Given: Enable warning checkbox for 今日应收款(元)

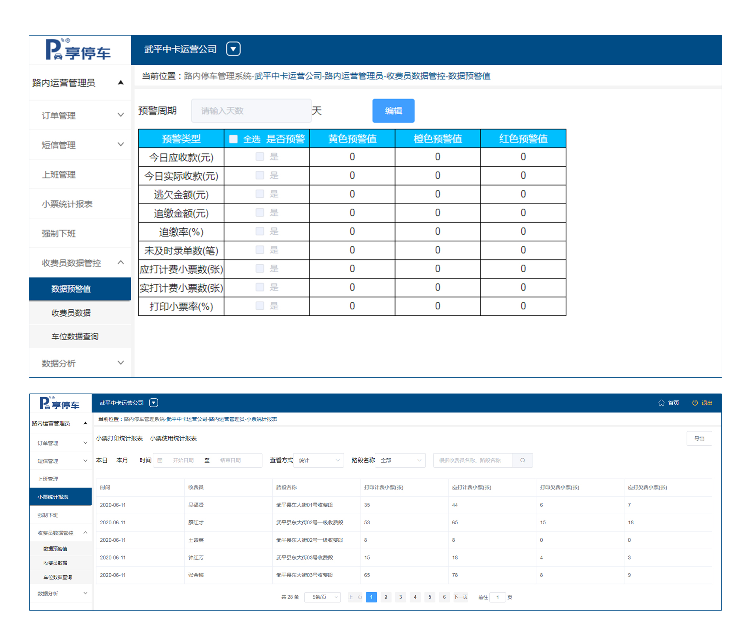Looking at the screenshot, I should [x=260, y=157].
